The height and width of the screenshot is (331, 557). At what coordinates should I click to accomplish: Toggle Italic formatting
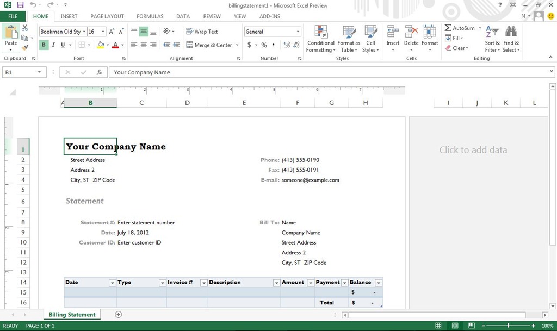click(53, 45)
